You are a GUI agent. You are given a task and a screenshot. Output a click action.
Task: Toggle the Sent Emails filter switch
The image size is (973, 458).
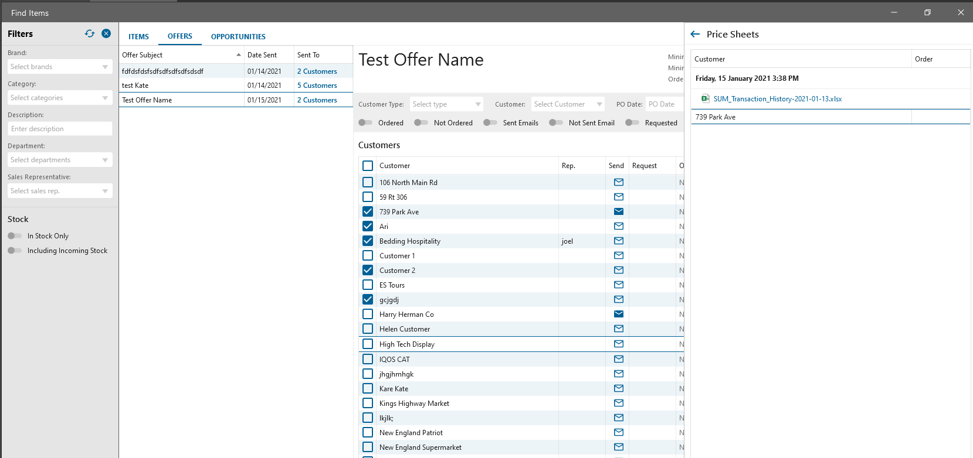click(490, 123)
